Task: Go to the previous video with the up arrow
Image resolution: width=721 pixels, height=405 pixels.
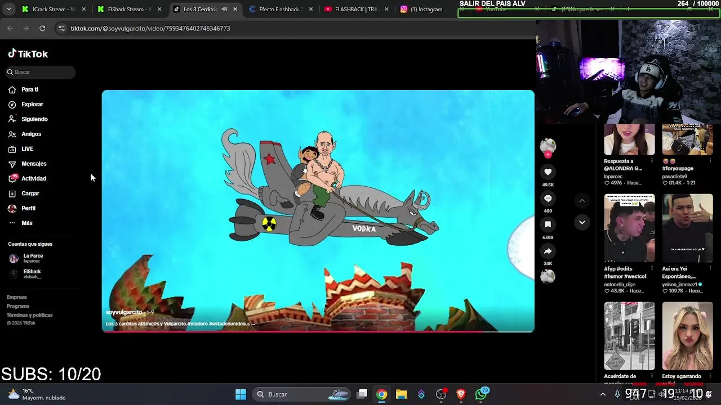Action: 582,200
